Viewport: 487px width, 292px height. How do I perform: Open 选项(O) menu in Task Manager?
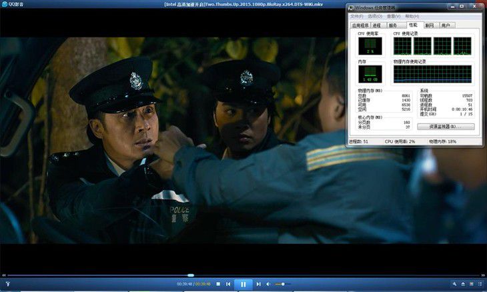[375, 16]
